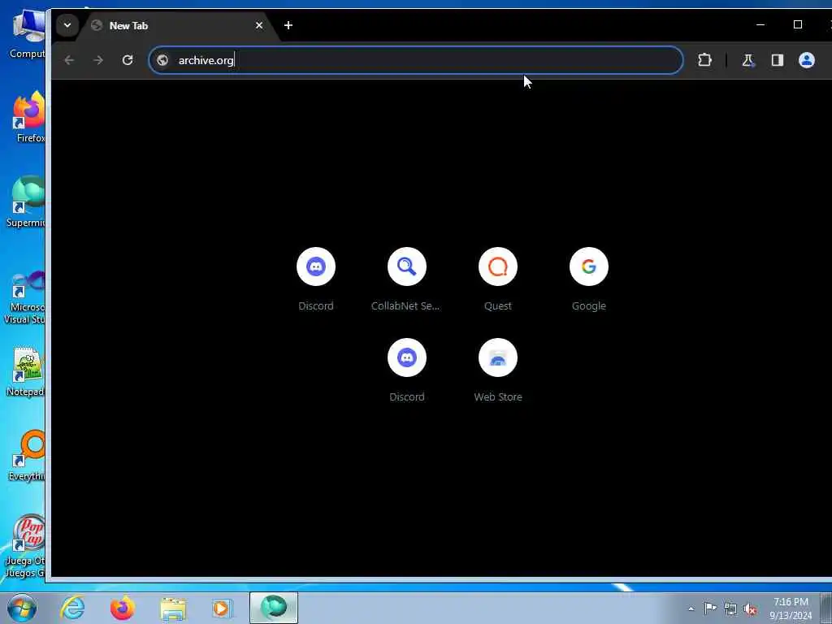
Task: Open the tab search dropdown arrow
Action: pyautogui.click(x=67, y=25)
